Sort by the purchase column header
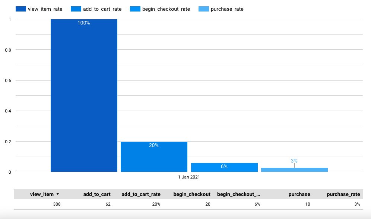 299,194
